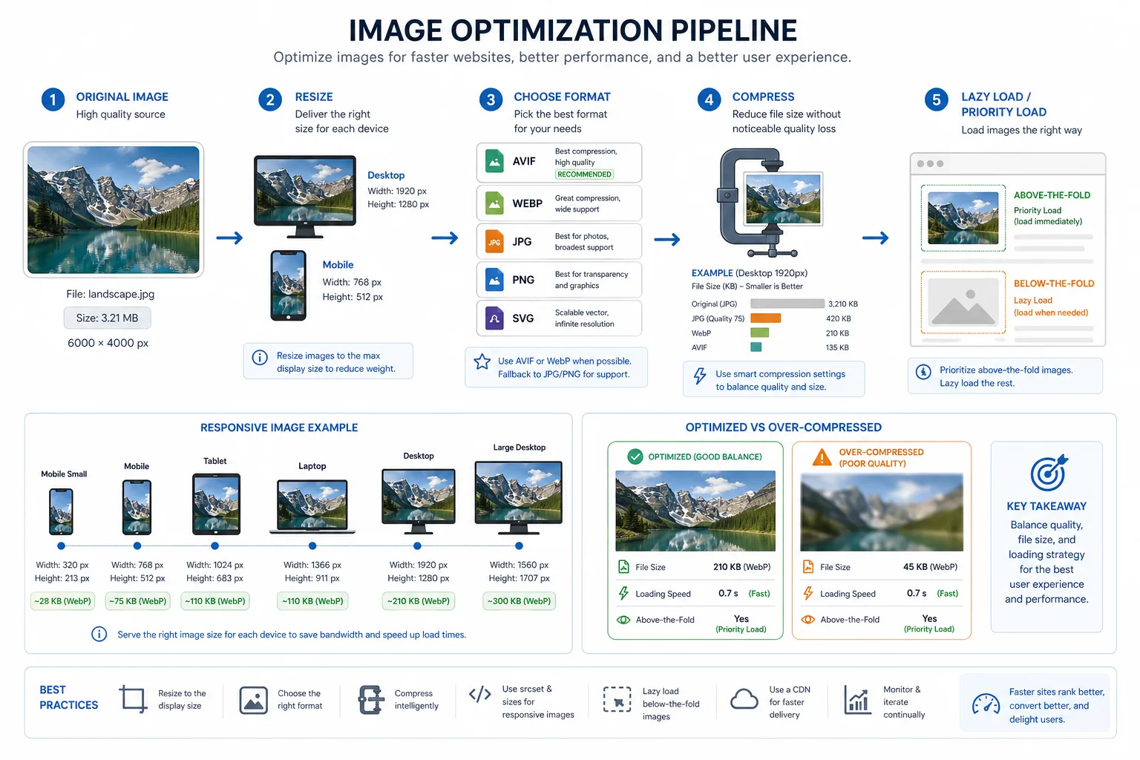Click the icon beside Prioritize above-the-fold images
Screen dimensions: 1140x760
(923, 372)
